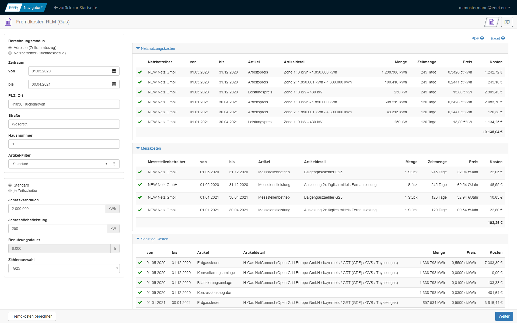Viewport: 517px width, 323px height.
Task: Go back via 'zurück zur Startseite'
Action: (75, 8)
